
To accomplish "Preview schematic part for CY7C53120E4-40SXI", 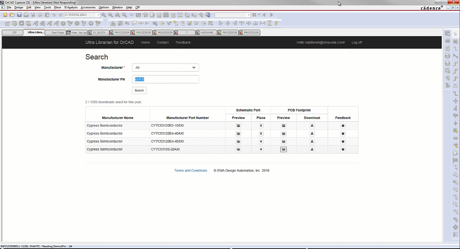I will click(238, 141).
